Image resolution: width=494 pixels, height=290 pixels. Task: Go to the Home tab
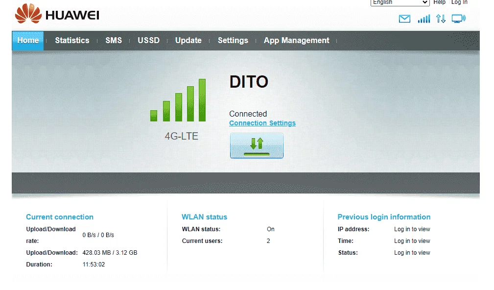(x=28, y=41)
